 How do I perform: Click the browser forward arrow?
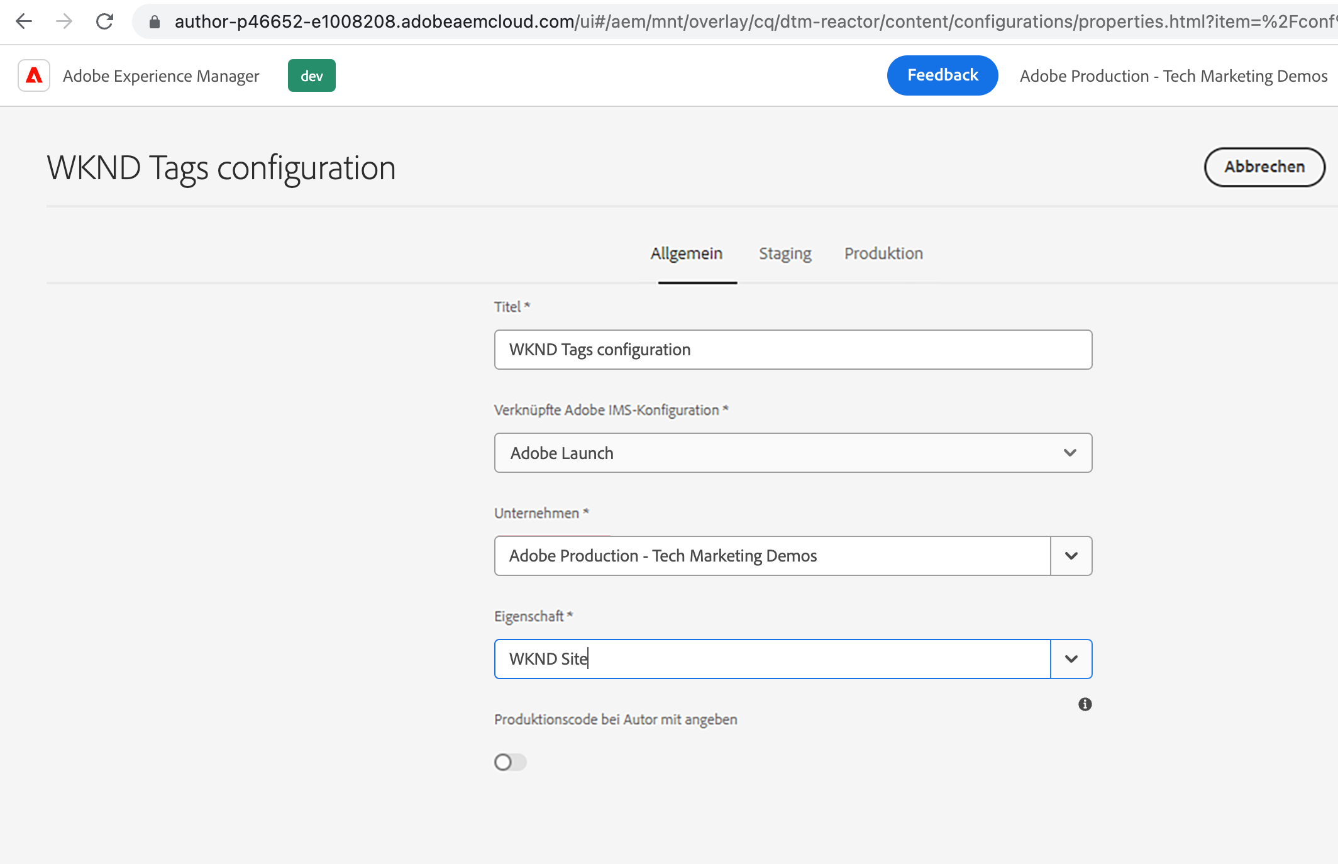click(x=64, y=21)
